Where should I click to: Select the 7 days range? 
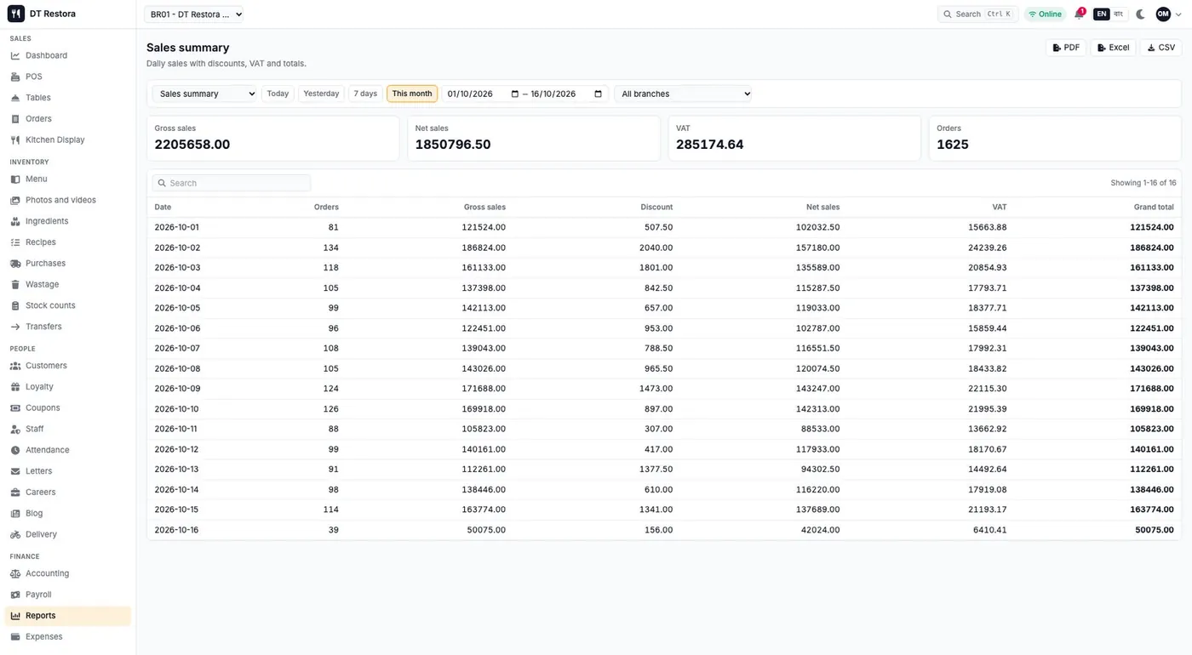[x=365, y=94]
